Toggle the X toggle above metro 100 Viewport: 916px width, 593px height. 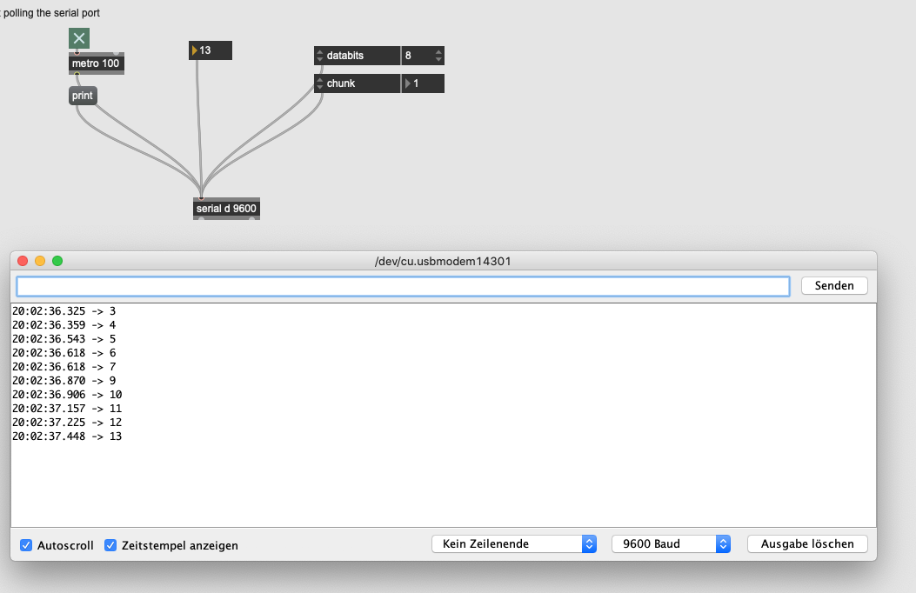click(79, 38)
